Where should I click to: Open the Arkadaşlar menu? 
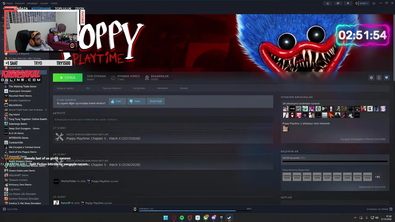click(32, 3)
